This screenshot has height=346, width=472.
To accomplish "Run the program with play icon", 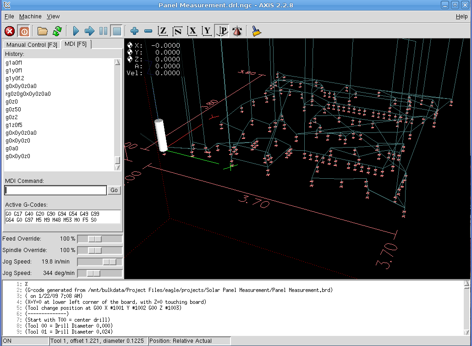I will (x=76, y=31).
